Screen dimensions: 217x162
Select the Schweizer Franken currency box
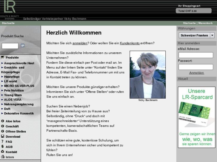(x=196, y=35)
